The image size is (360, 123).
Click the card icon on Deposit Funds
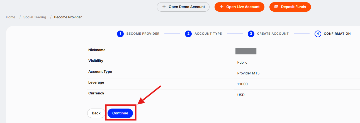[276, 7]
